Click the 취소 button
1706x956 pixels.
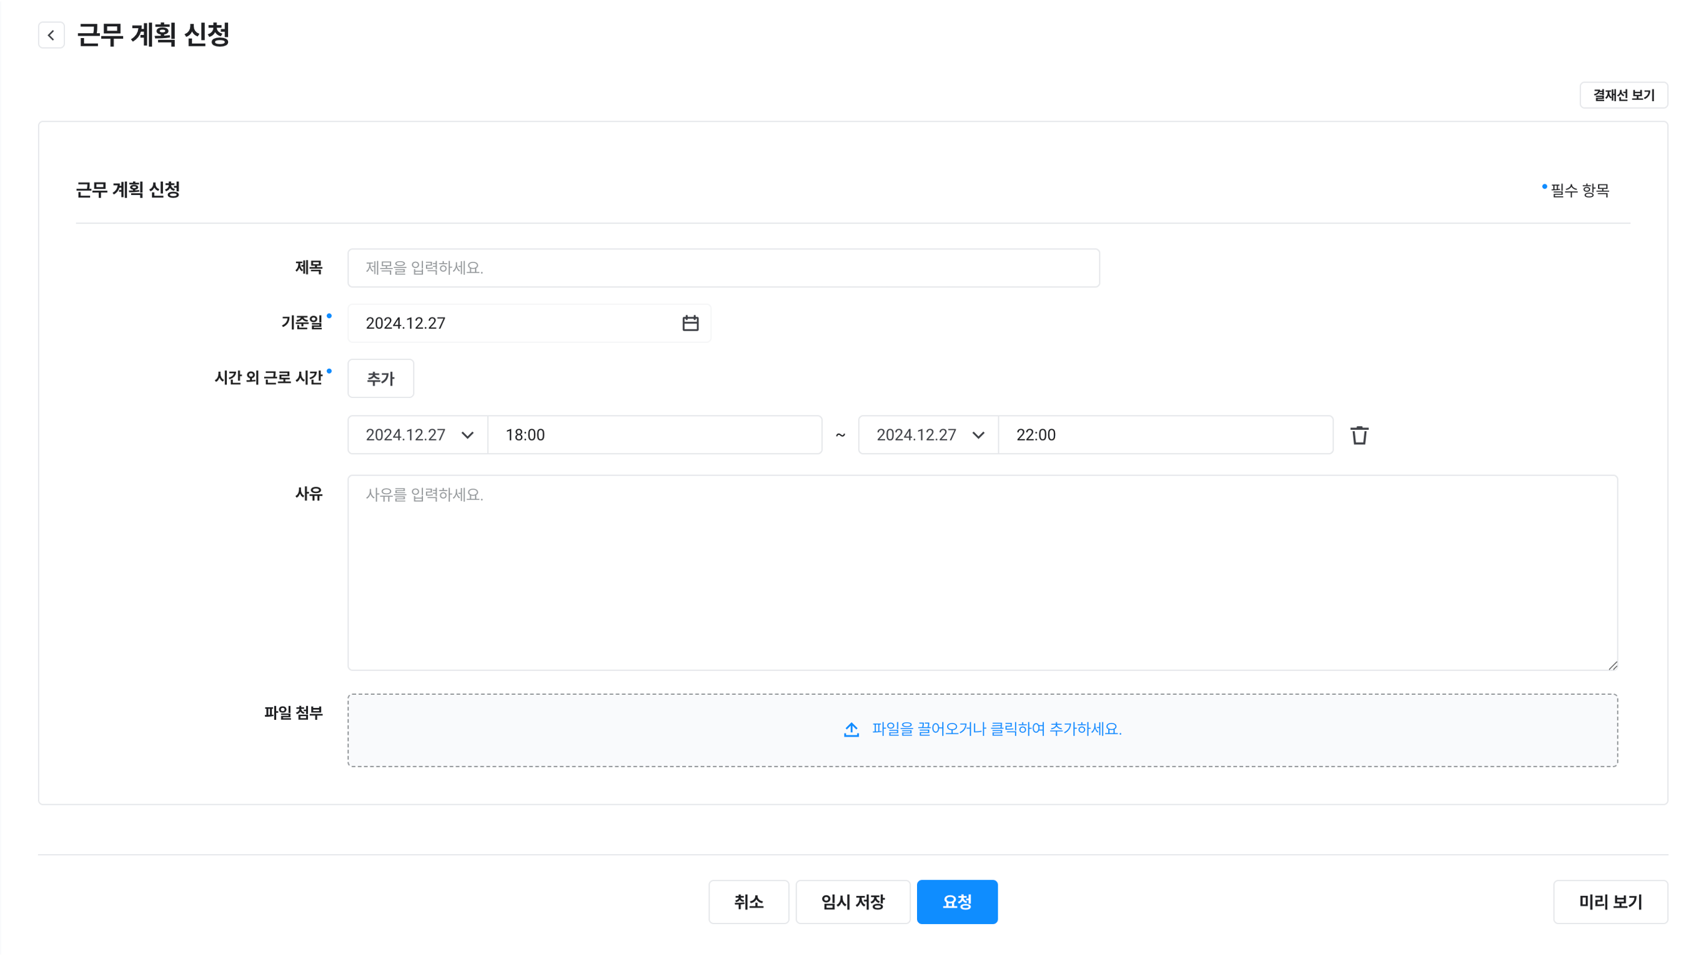point(748,902)
